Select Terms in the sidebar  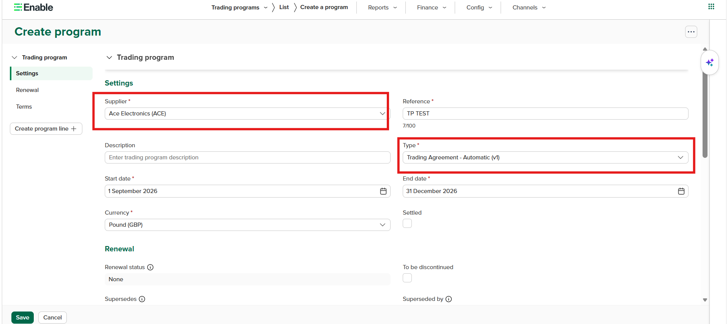click(x=24, y=107)
